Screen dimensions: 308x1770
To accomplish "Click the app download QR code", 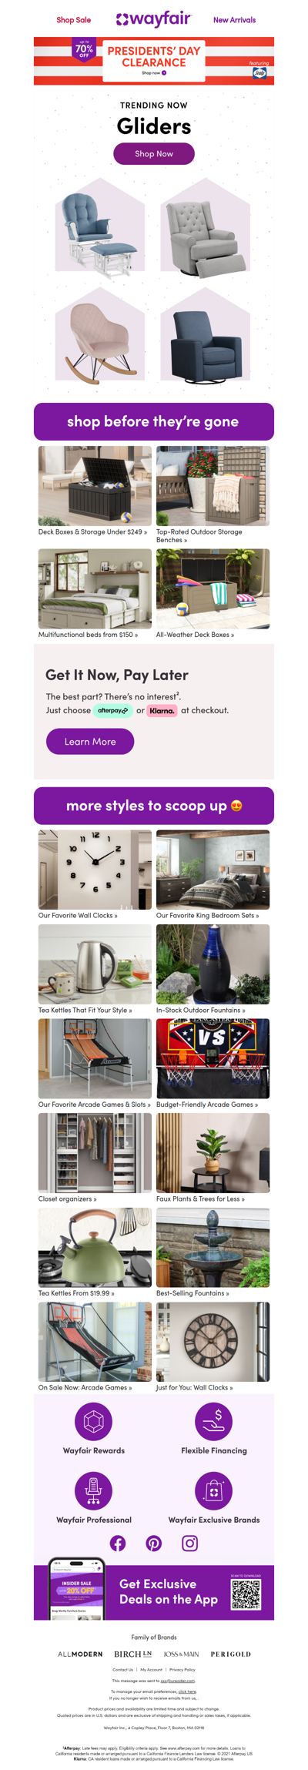I will 246,1595.
